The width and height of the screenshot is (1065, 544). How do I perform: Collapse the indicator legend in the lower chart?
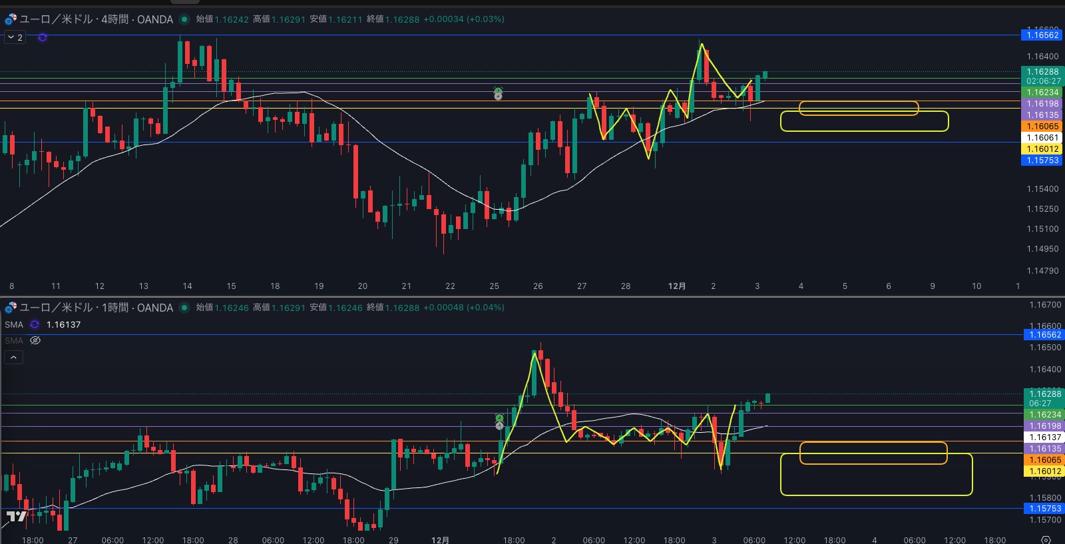[13, 358]
